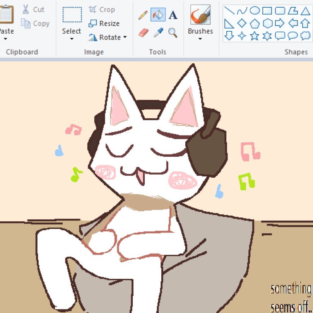Click the Magnifier tool
313x313 pixels.
pos(173,32)
